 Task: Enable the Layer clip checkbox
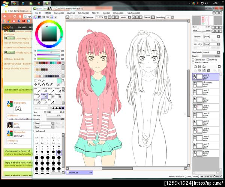(x=208, y=59)
